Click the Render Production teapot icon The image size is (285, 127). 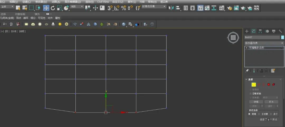tap(243, 8)
